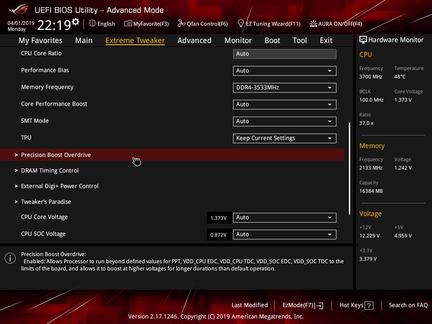Click EZ Tuning Wizard lightbulb icon
The height and width of the screenshot is (324, 432).
coord(240,24)
